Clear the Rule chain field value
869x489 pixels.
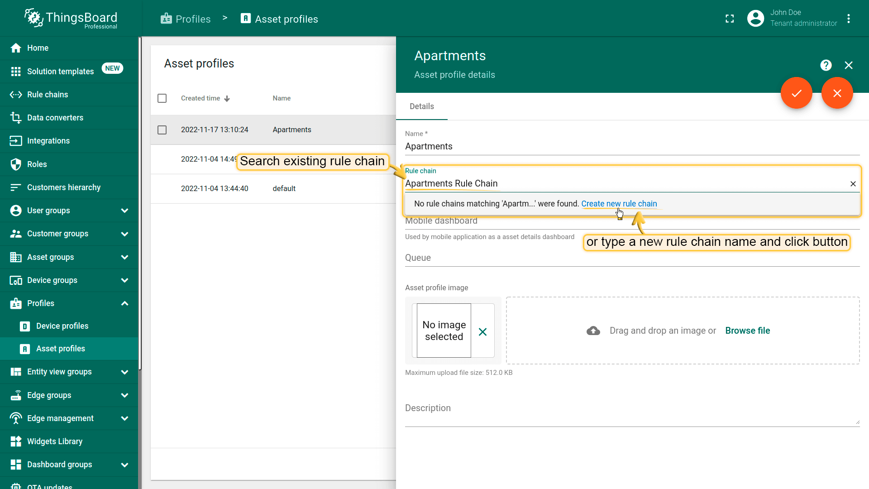pyautogui.click(x=853, y=184)
